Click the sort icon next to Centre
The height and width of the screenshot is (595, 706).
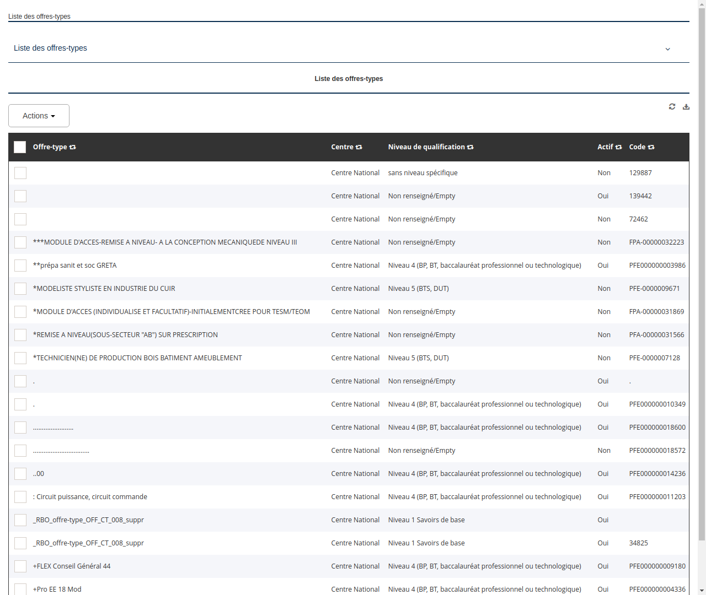point(359,147)
